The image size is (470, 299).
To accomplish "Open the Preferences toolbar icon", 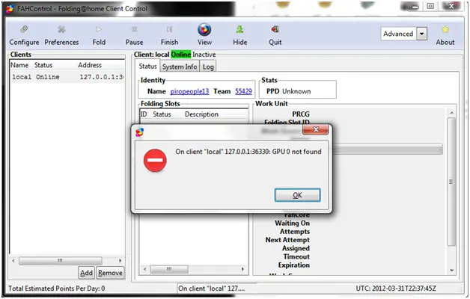I will 61,29.
